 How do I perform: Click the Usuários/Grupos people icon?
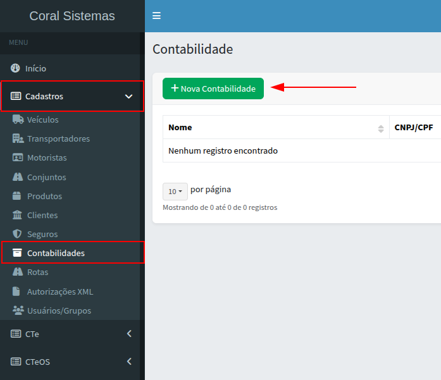[x=18, y=310]
